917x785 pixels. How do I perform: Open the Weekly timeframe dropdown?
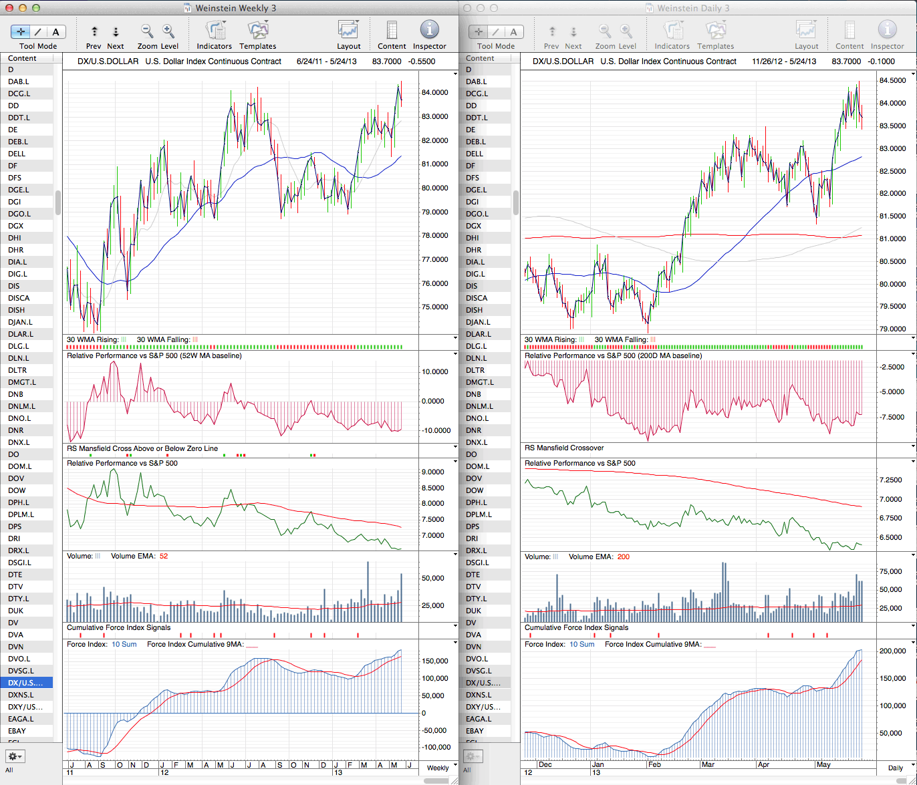(x=438, y=768)
